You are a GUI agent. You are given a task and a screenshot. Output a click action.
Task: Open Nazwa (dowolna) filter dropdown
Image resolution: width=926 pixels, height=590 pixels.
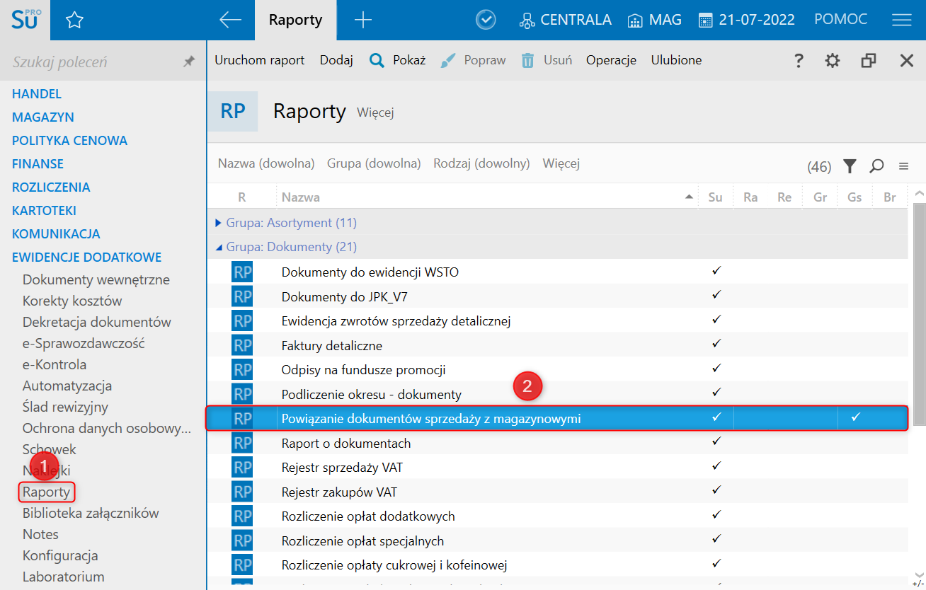(266, 163)
